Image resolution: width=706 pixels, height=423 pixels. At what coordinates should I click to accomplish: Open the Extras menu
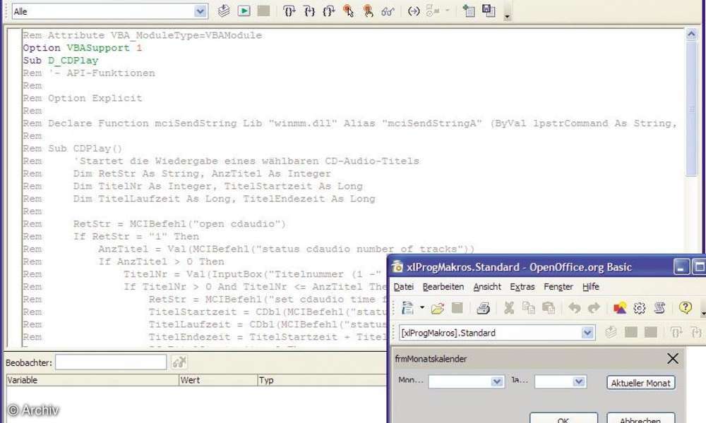click(x=522, y=287)
